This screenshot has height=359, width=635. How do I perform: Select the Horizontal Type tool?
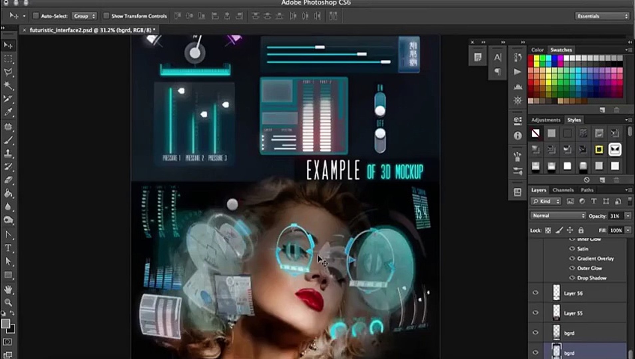click(x=8, y=248)
